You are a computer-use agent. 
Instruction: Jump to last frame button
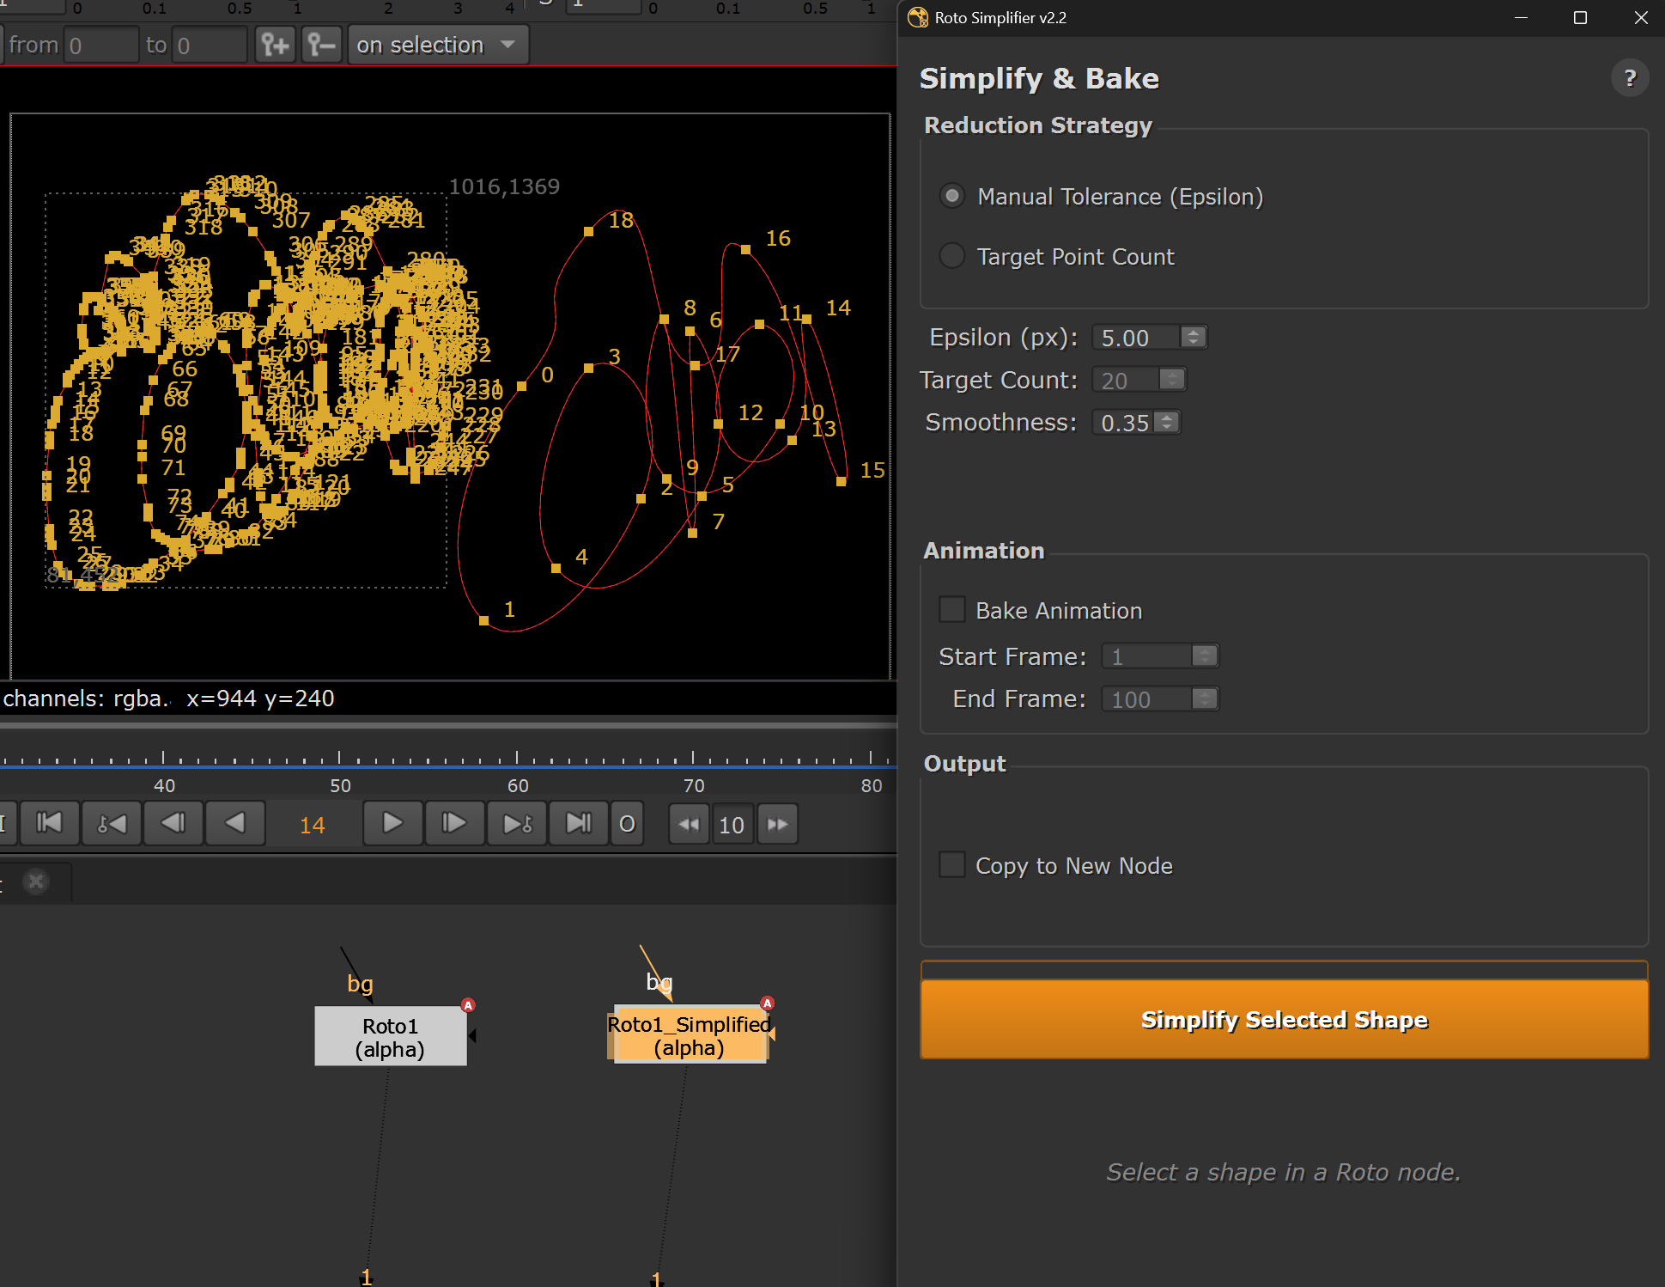[579, 824]
